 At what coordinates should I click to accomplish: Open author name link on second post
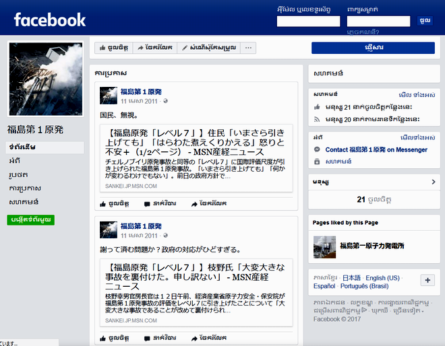coord(141,226)
